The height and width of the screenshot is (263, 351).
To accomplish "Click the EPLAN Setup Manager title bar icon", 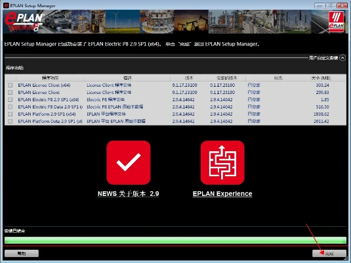I will [6, 5].
